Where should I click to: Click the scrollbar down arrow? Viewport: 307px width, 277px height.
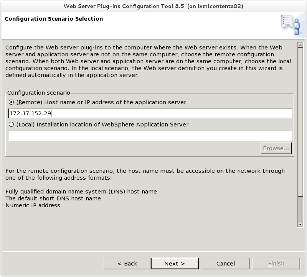coord(300,225)
